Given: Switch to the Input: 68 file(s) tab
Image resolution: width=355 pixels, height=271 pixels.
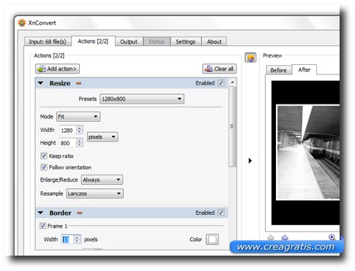Looking at the screenshot, I should coord(48,41).
